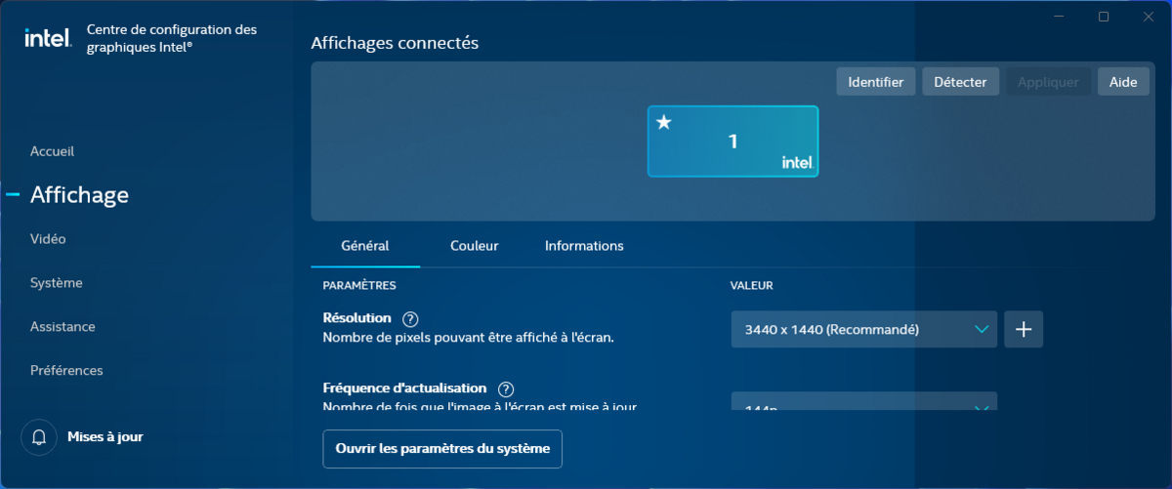The width and height of the screenshot is (1172, 489).
Task: Open the Vidéo section
Action: (48, 239)
